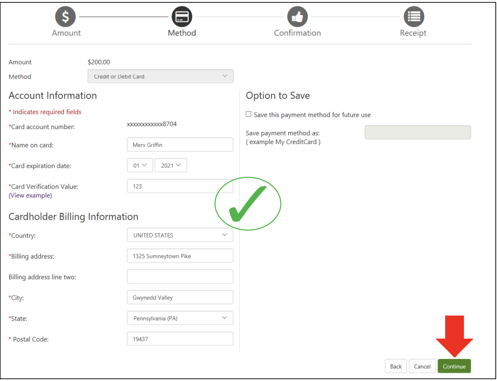The image size is (497, 381).
Task: Select the City text field
Action: pos(180,297)
